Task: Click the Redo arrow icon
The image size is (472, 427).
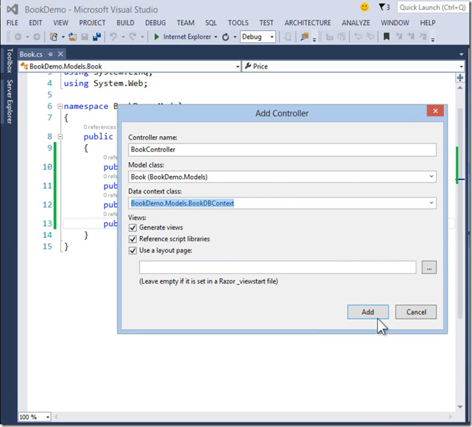Action: click(132, 37)
